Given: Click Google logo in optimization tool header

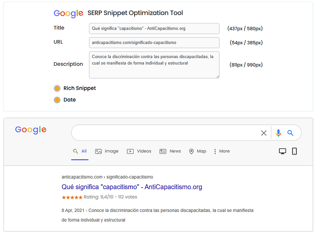Looking at the screenshot, I should tap(68, 13).
